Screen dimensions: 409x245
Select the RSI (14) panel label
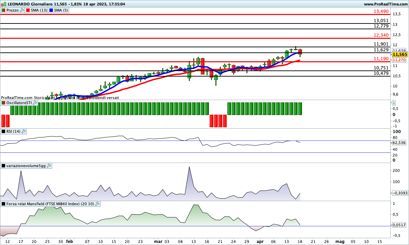[14, 131]
